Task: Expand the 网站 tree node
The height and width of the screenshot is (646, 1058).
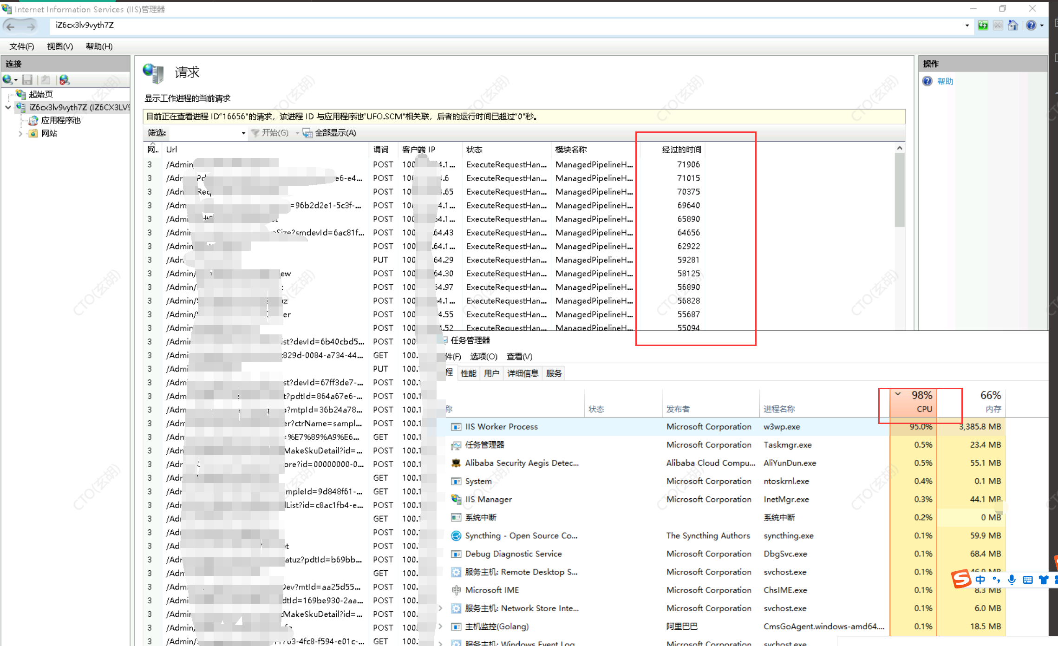Action: (20, 134)
